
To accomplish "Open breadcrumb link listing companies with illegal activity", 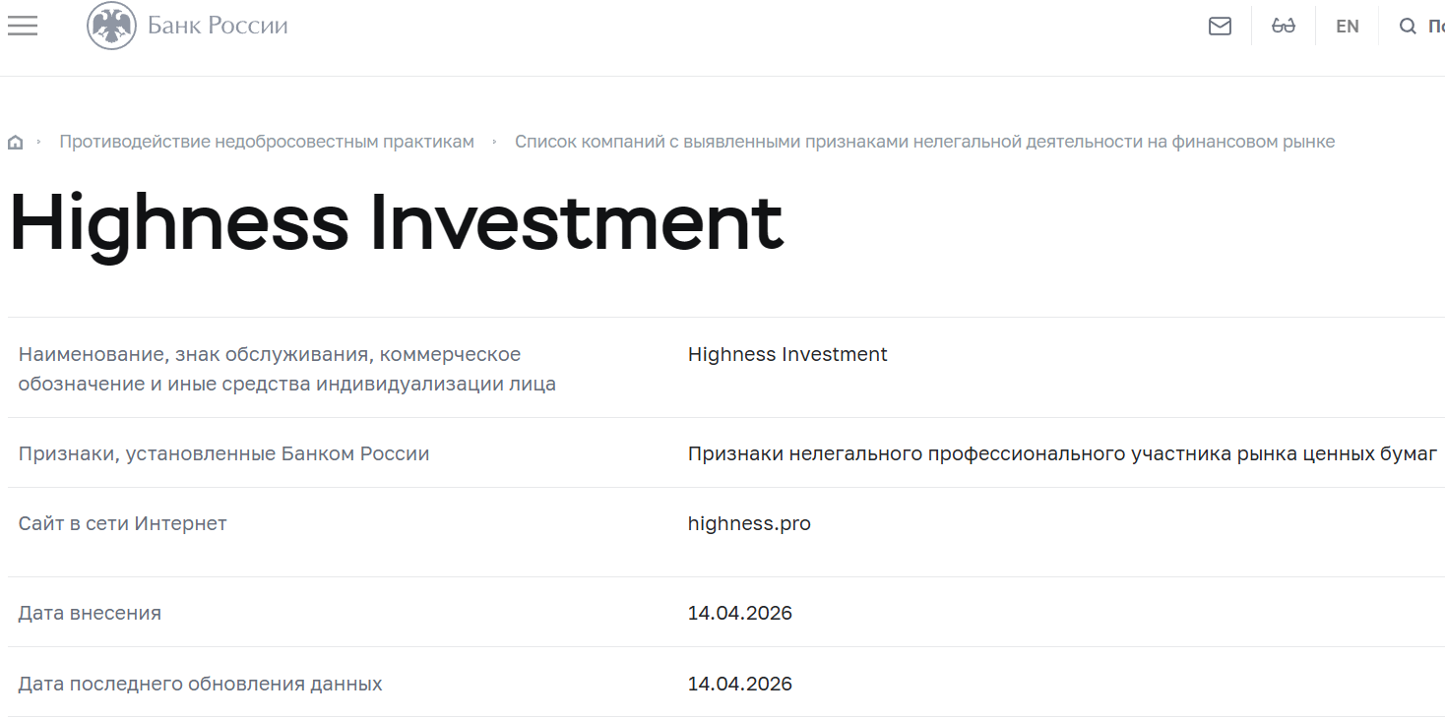I will tap(925, 141).
